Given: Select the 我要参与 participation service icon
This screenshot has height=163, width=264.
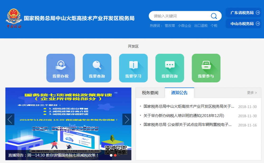Looking at the screenshot, I should (x=206, y=68).
